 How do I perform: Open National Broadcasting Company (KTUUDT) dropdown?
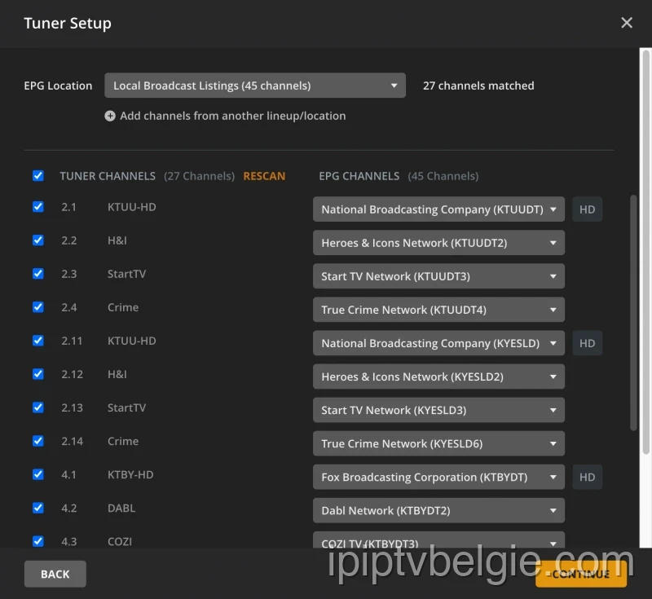click(x=438, y=209)
